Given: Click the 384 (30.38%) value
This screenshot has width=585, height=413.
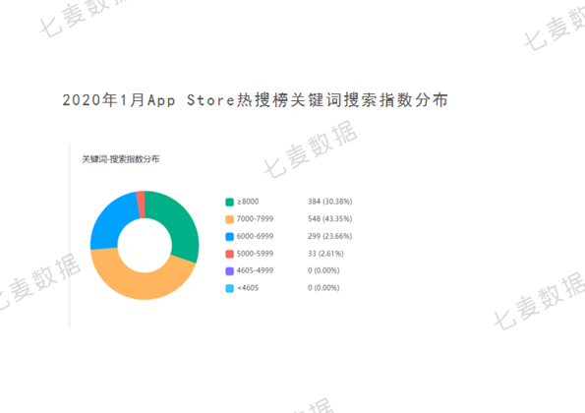Looking at the screenshot, I should 329,202.
